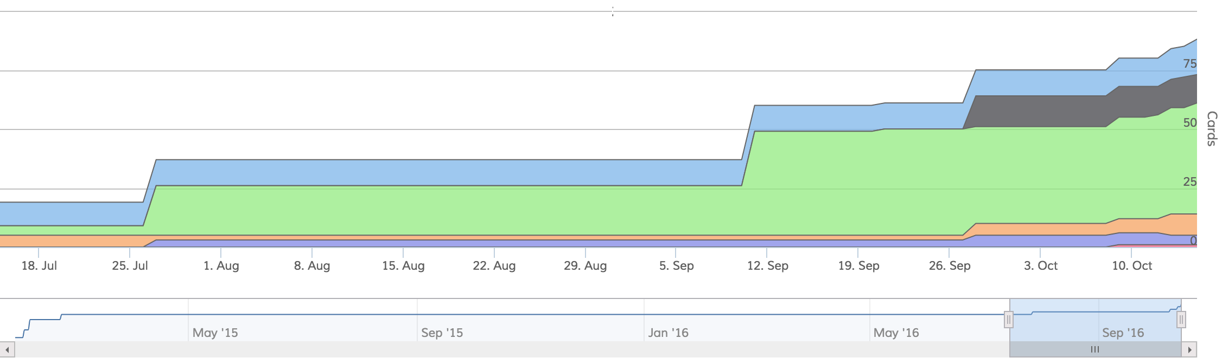The width and height of the screenshot is (1222, 364).
Task: Click the Sep '15 label in navigator
Action: pyautogui.click(x=442, y=333)
